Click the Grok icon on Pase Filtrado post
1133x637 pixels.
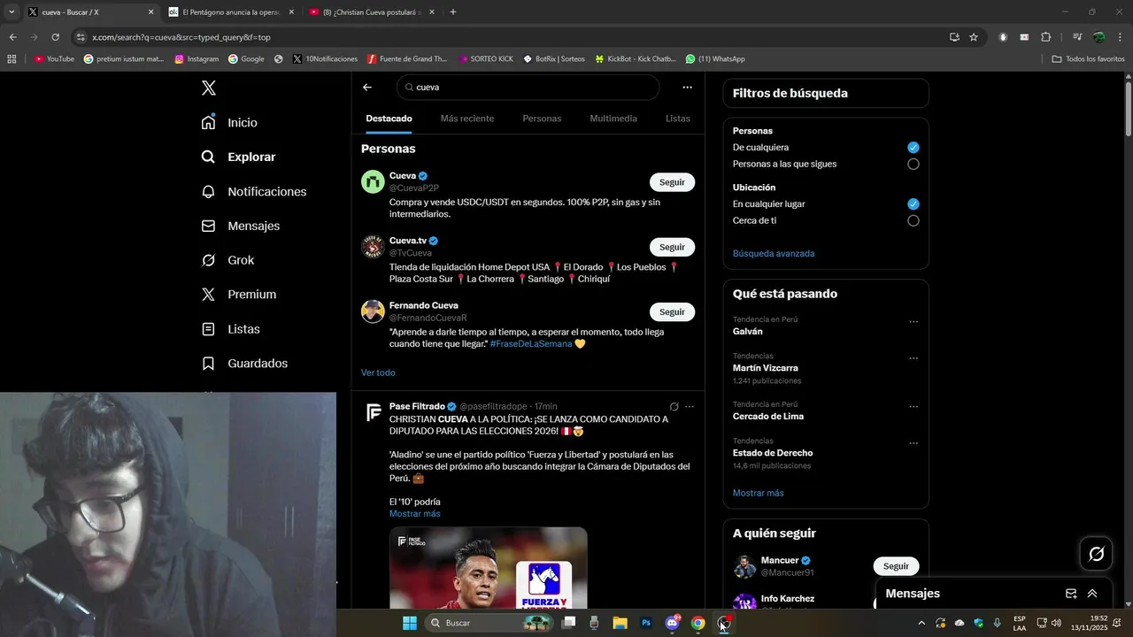[x=674, y=407]
